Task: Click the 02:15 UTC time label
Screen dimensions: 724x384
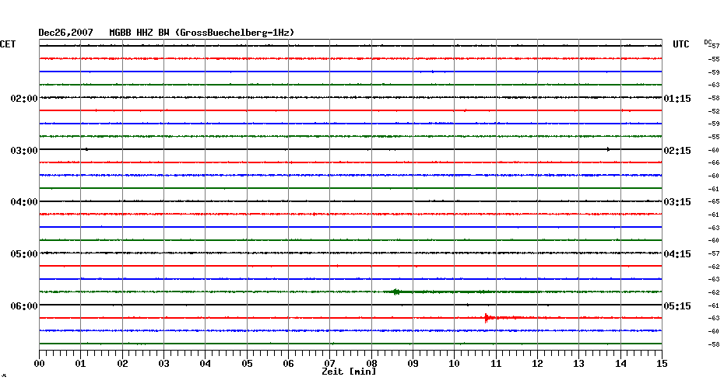Action: point(677,151)
